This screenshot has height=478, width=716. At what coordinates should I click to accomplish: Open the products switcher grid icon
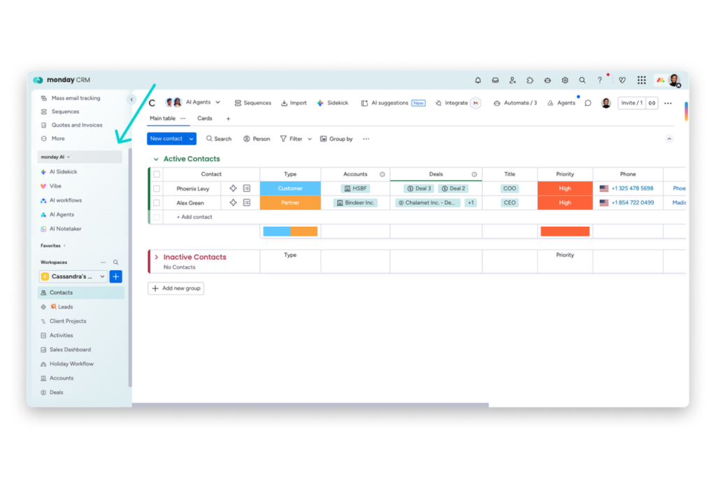click(x=642, y=80)
